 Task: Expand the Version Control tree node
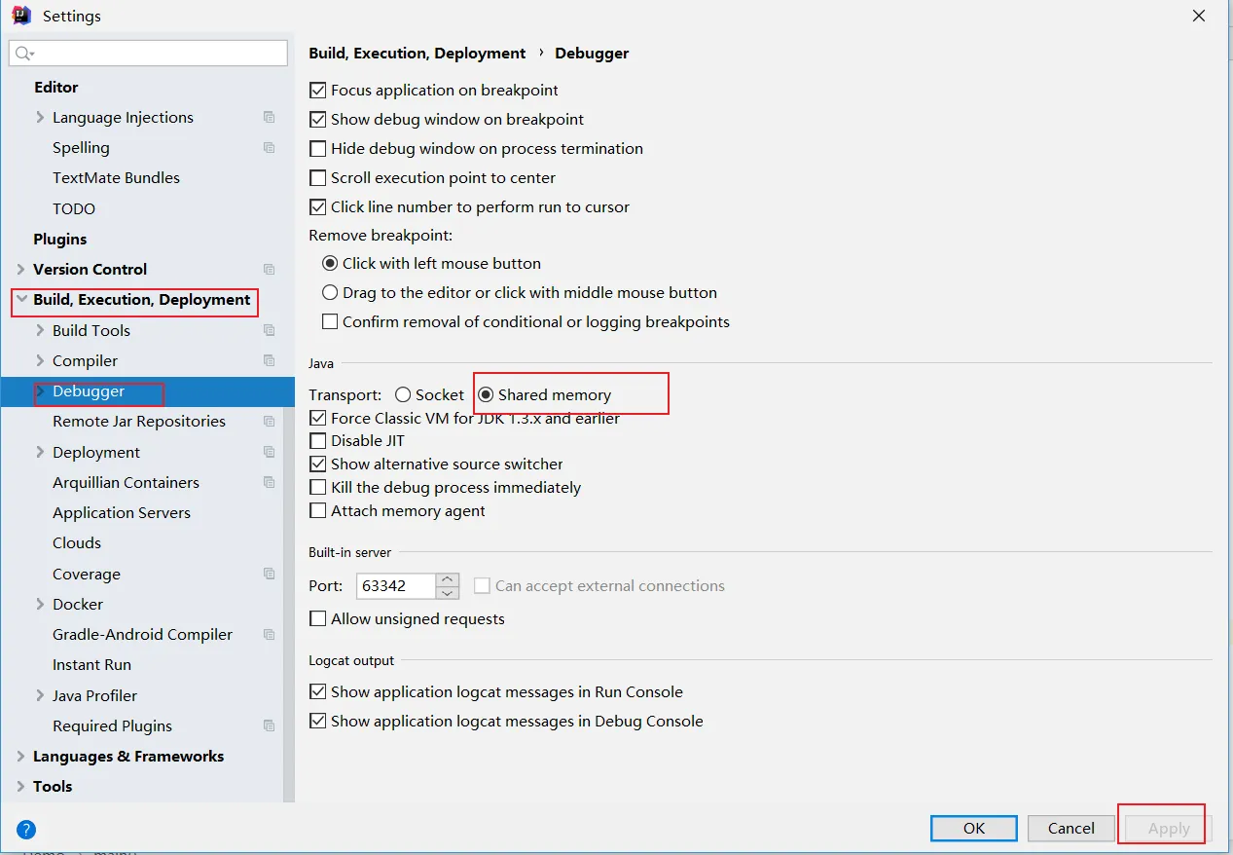20,270
